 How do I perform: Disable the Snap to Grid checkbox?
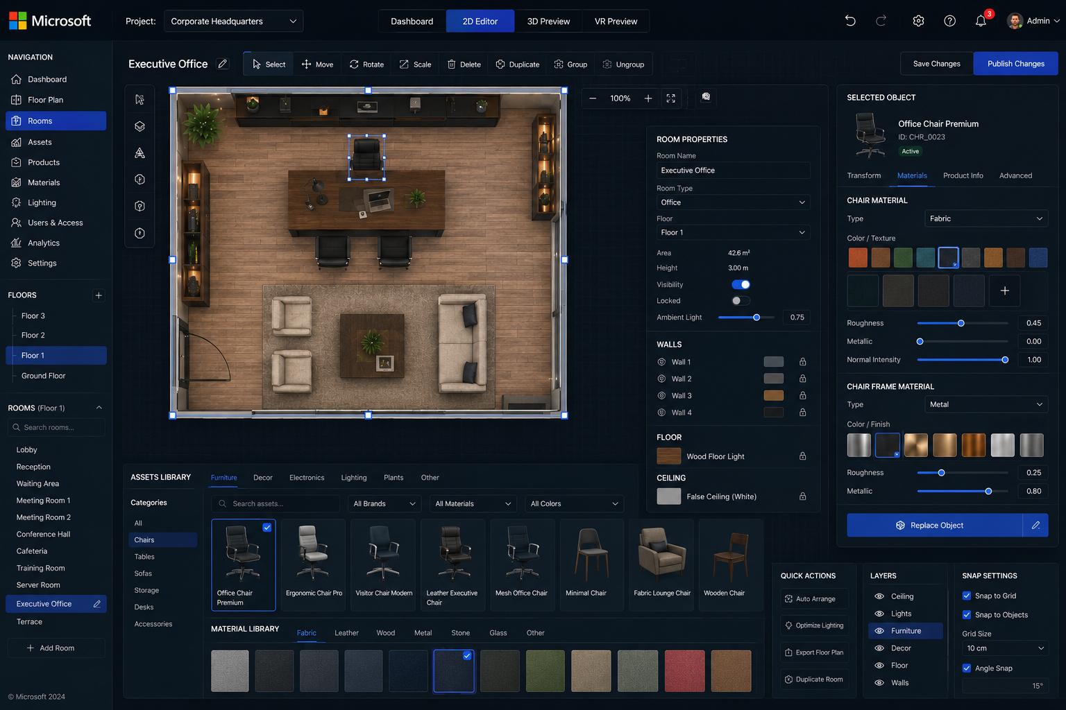[x=967, y=596]
